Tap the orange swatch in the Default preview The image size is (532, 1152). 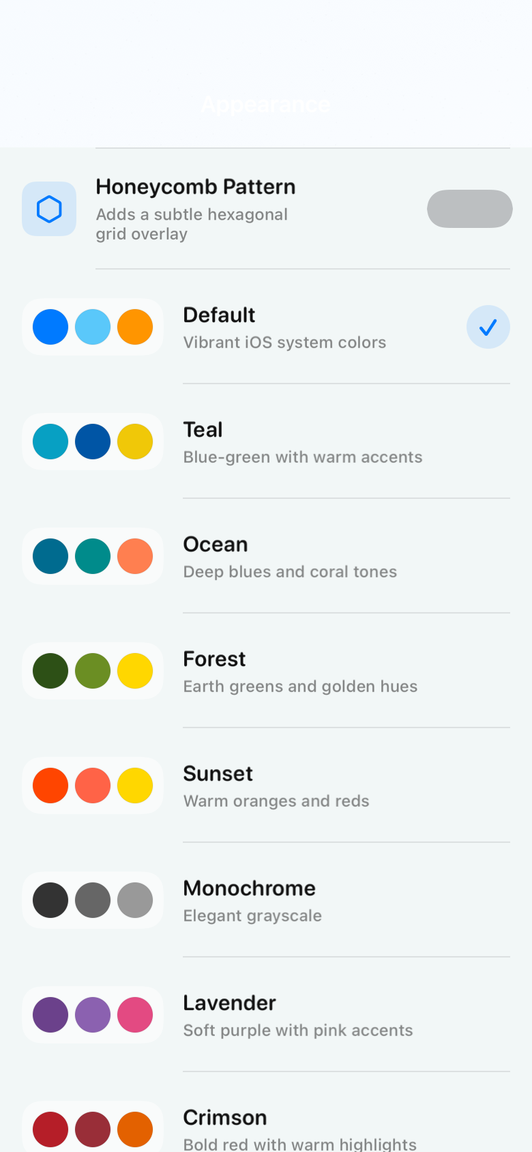pyautogui.click(x=134, y=327)
